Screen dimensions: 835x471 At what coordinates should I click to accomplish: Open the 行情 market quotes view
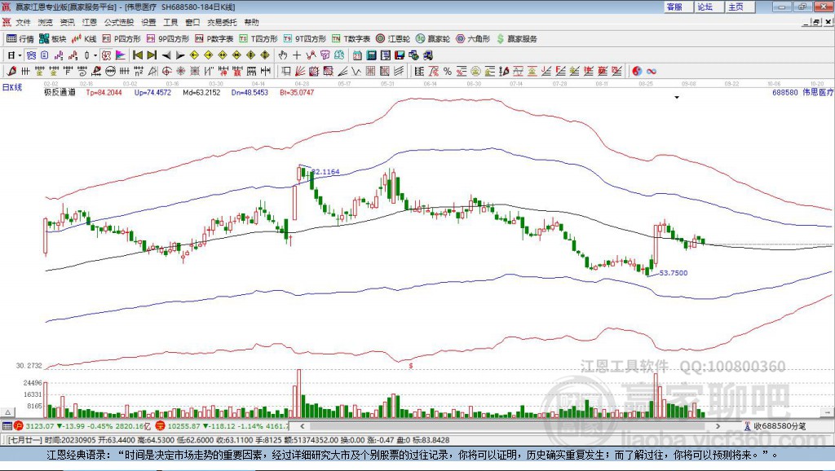pyautogui.click(x=20, y=39)
